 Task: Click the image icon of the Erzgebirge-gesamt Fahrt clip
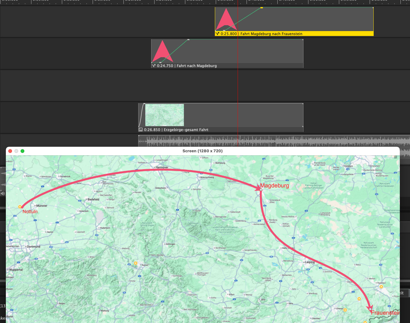141,130
